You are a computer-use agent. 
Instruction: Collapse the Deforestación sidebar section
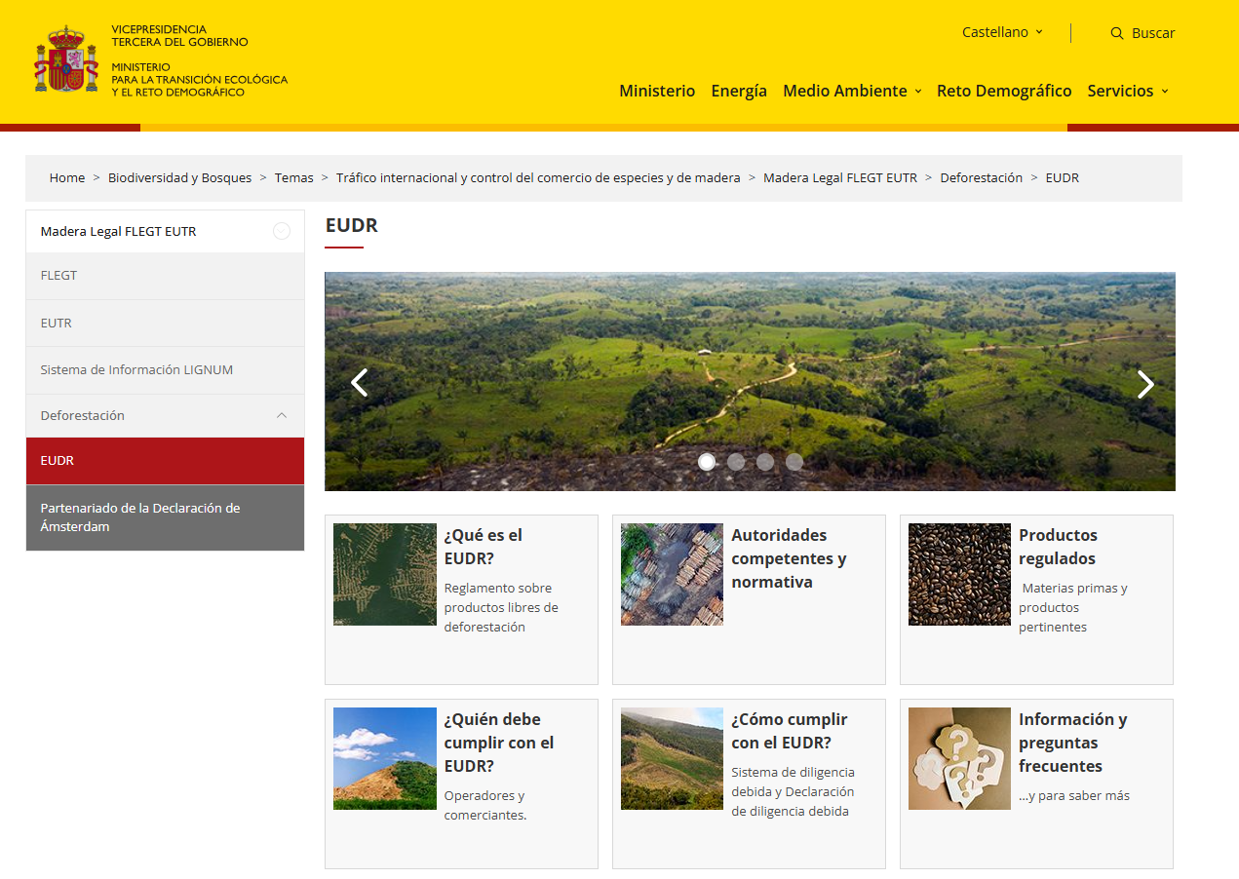click(x=282, y=415)
